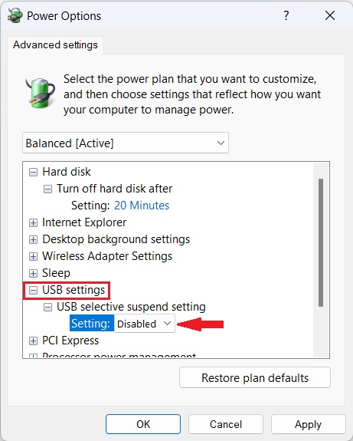Select the Advanced settings tab

click(x=55, y=45)
